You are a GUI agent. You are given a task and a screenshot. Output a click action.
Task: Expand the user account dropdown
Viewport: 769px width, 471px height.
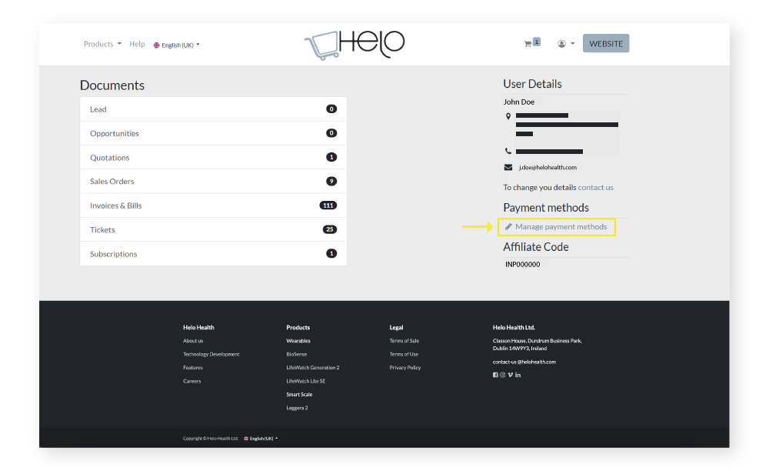coord(566,44)
